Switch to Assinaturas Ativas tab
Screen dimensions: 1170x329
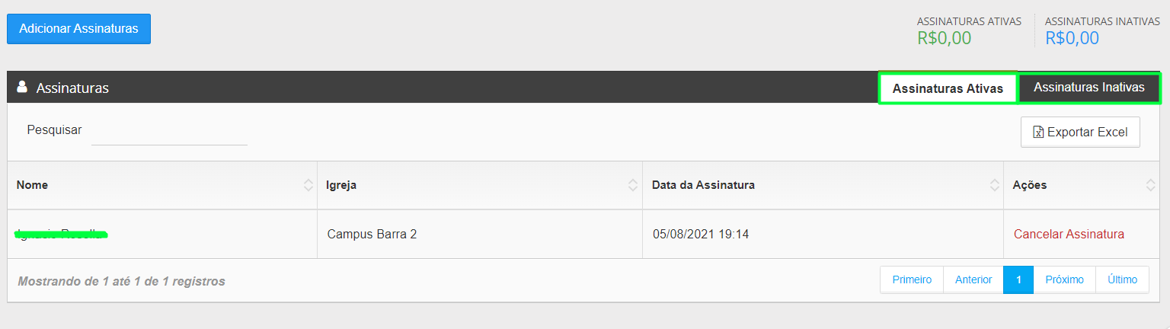[948, 88]
